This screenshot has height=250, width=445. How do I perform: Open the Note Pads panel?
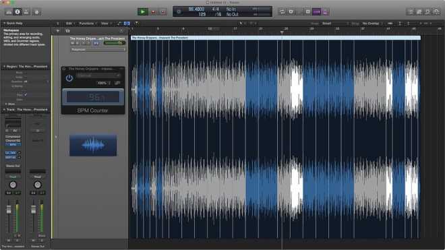pos(419,11)
